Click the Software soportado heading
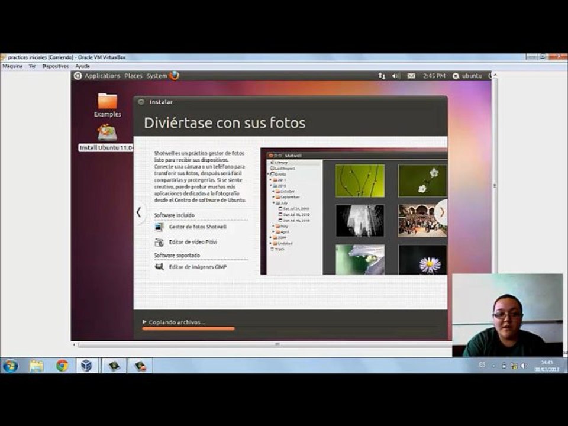Screen dimensions: 568x426 (x=177, y=256)
